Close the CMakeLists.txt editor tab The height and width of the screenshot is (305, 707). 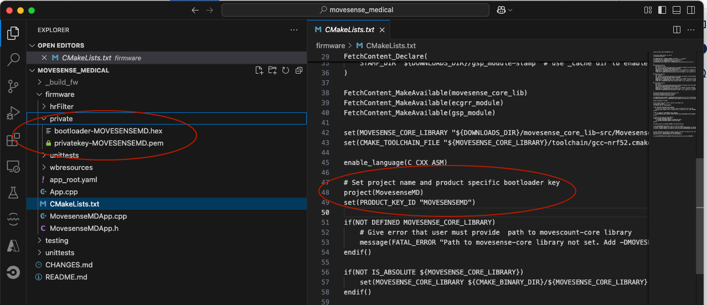click(383, 29)
